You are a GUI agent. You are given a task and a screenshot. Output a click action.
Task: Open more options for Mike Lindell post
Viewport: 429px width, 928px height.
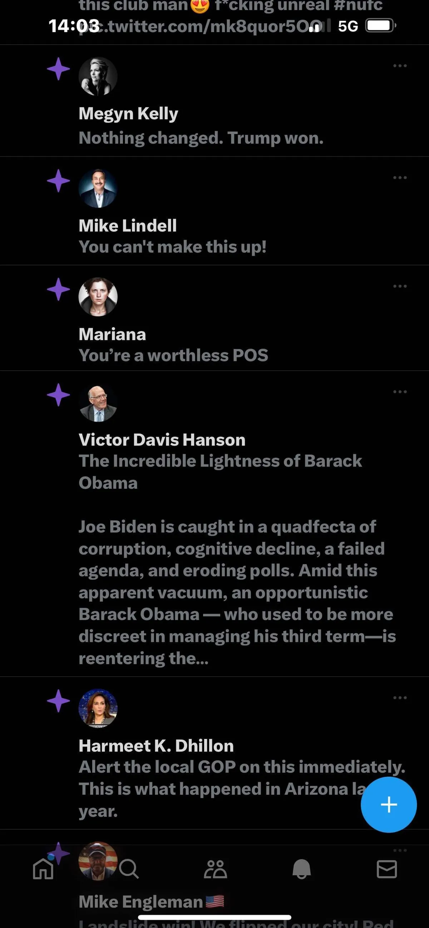pos(400,178)
